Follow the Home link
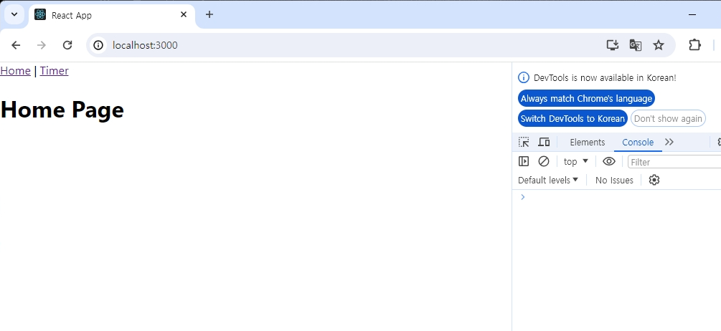This screenshot has width=721, height=331. [15, 71]
